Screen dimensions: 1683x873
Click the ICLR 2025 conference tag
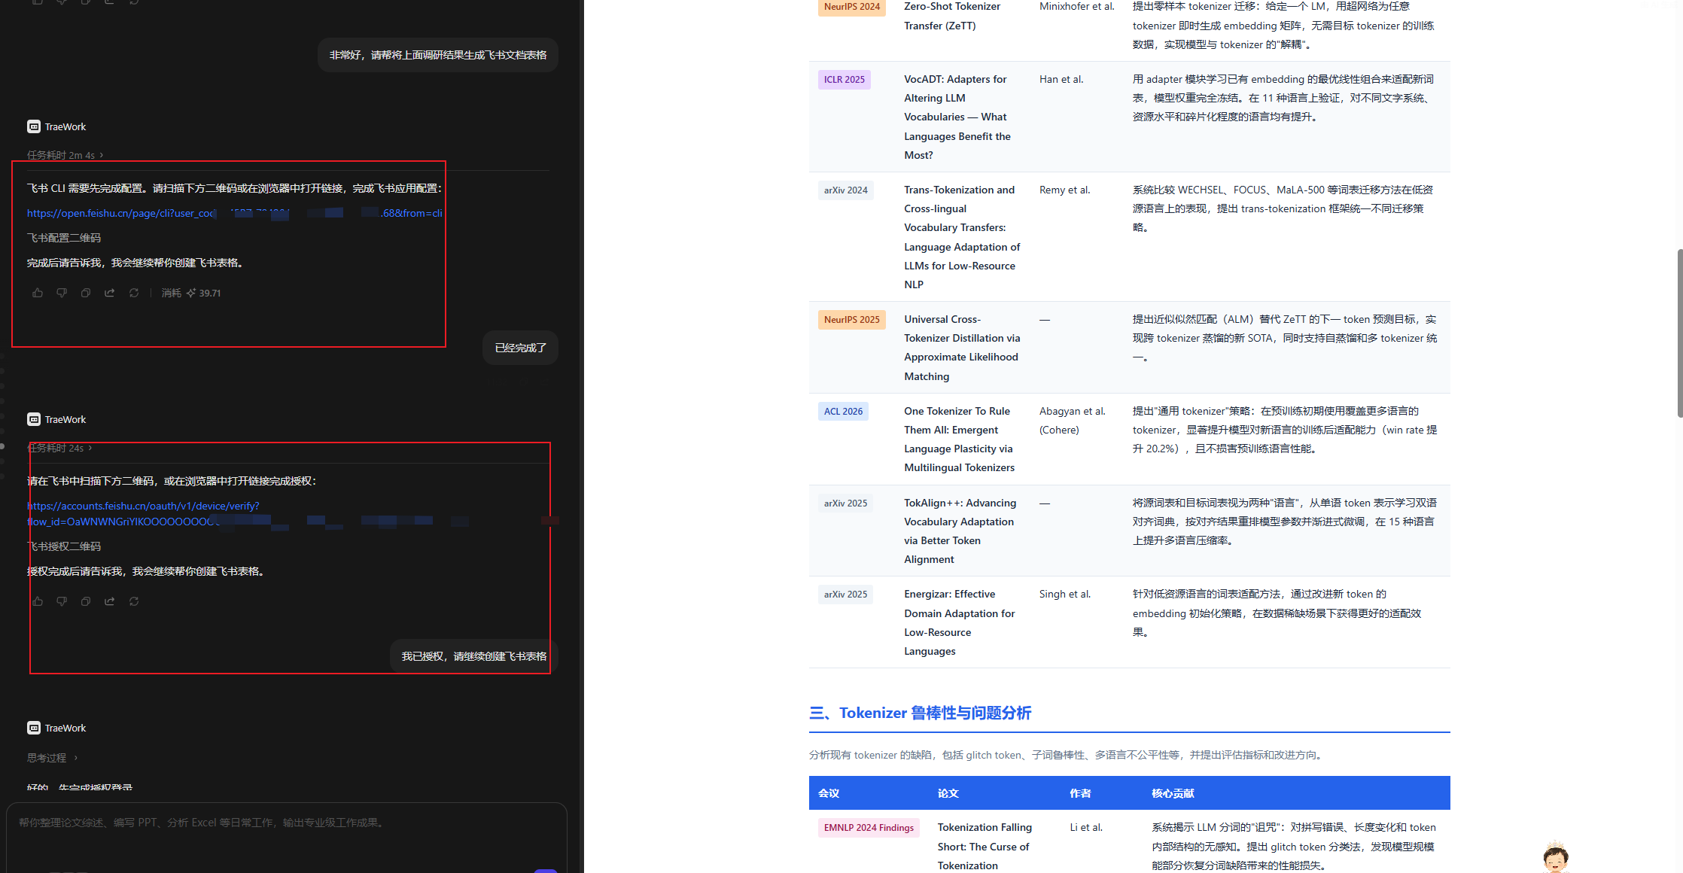click(844, 80)
